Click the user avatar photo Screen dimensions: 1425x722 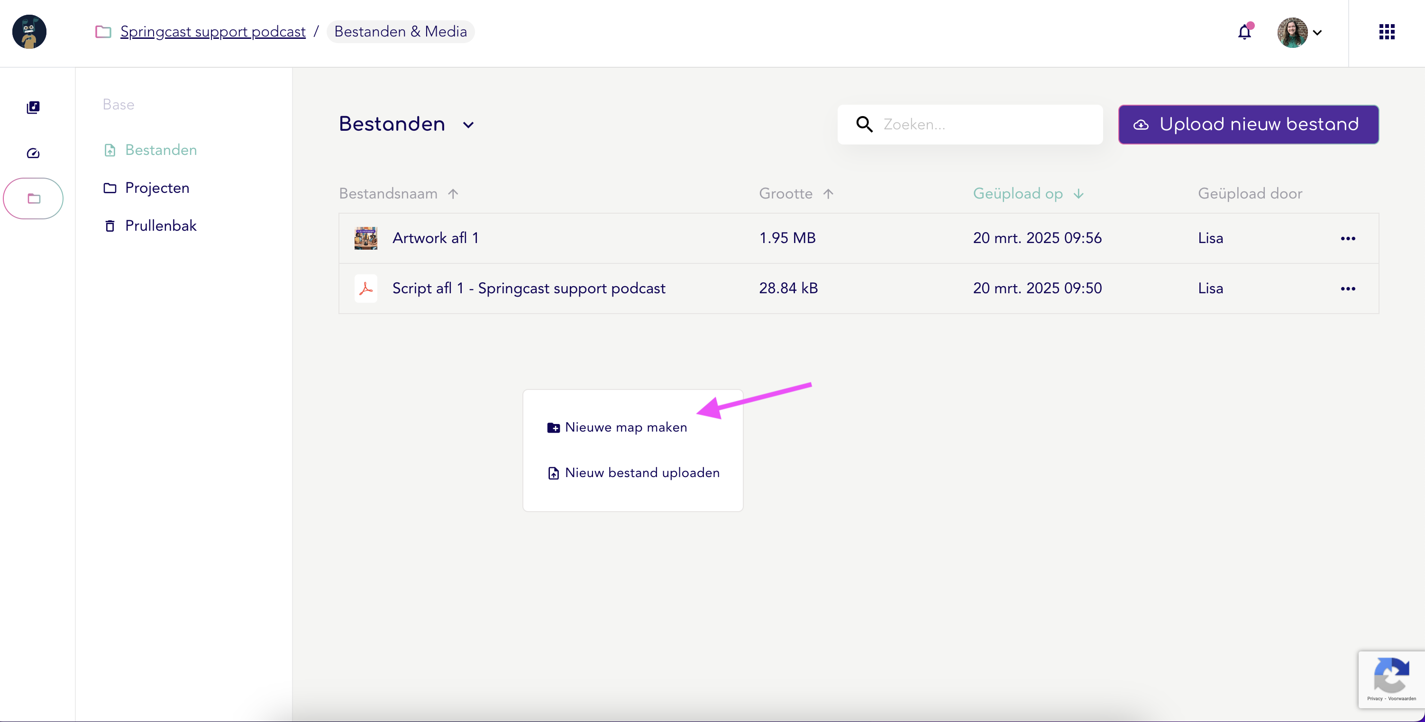tap(1292, 33)
